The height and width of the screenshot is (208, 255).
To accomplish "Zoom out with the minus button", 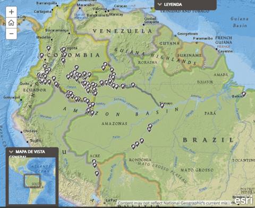I will 11,34.
